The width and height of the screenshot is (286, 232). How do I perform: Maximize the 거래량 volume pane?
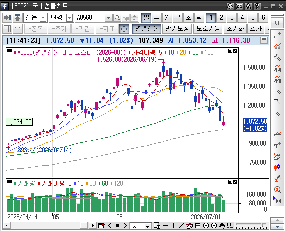[x=230, y=182]
